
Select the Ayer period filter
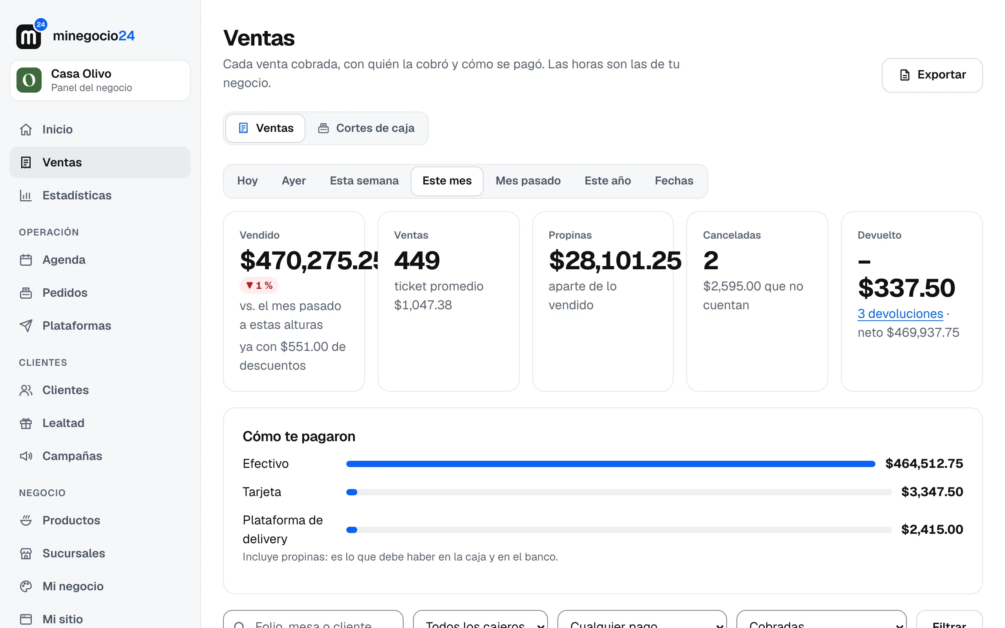pyautogui.click(x=294, y=181)
